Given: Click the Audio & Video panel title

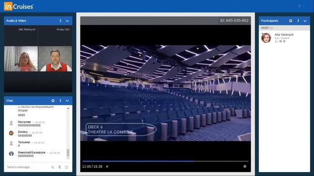Looking at the screenshot, I should click(16, 21).
